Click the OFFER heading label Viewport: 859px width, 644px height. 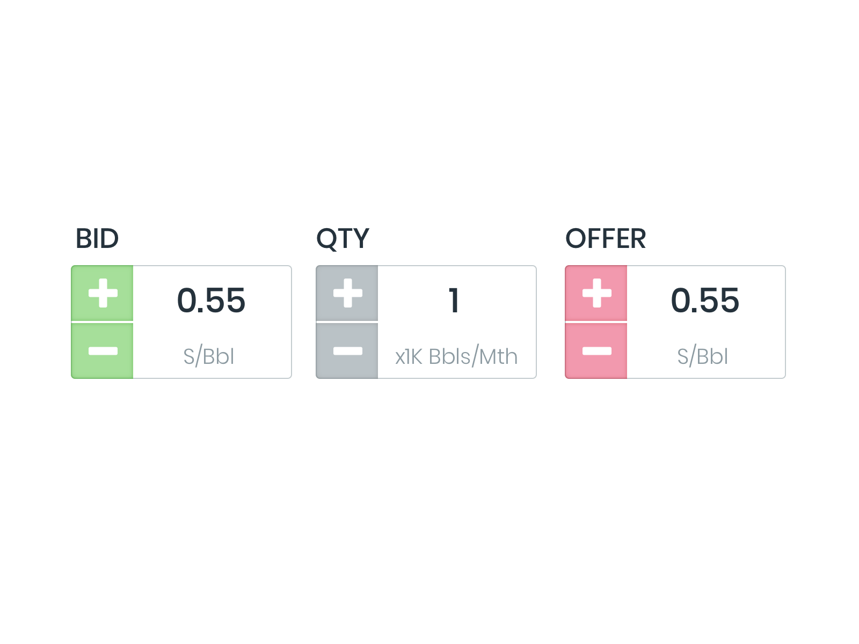tap(606, 239)
